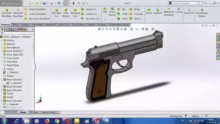This screenshot has width=220, height=124.
Task: Switch to the Surfaces tab
Action: (x=25, y=24)
